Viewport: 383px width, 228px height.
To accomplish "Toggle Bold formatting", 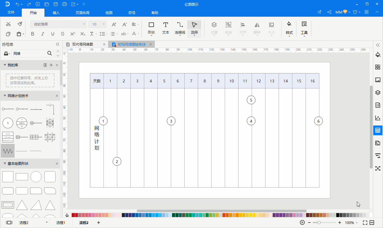I will click(x=32, y=34).
